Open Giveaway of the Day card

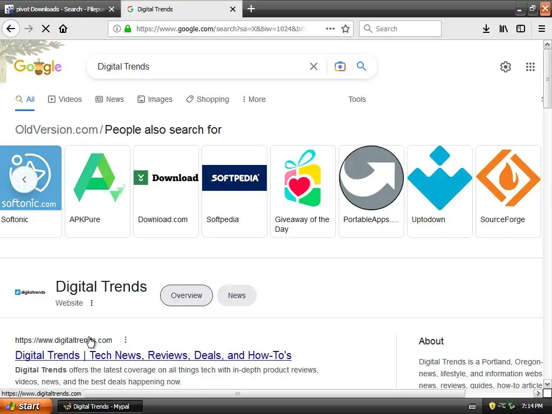point(303,191)
